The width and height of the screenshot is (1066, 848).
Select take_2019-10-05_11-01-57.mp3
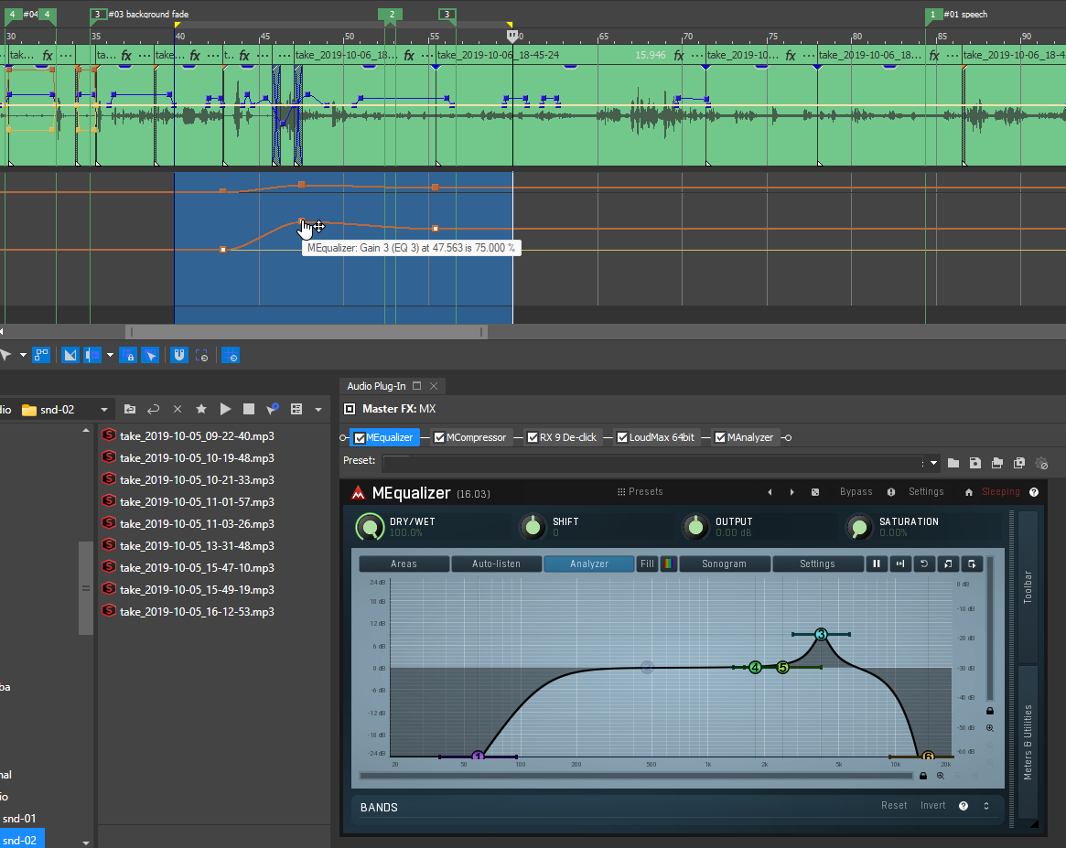(197, 502)
